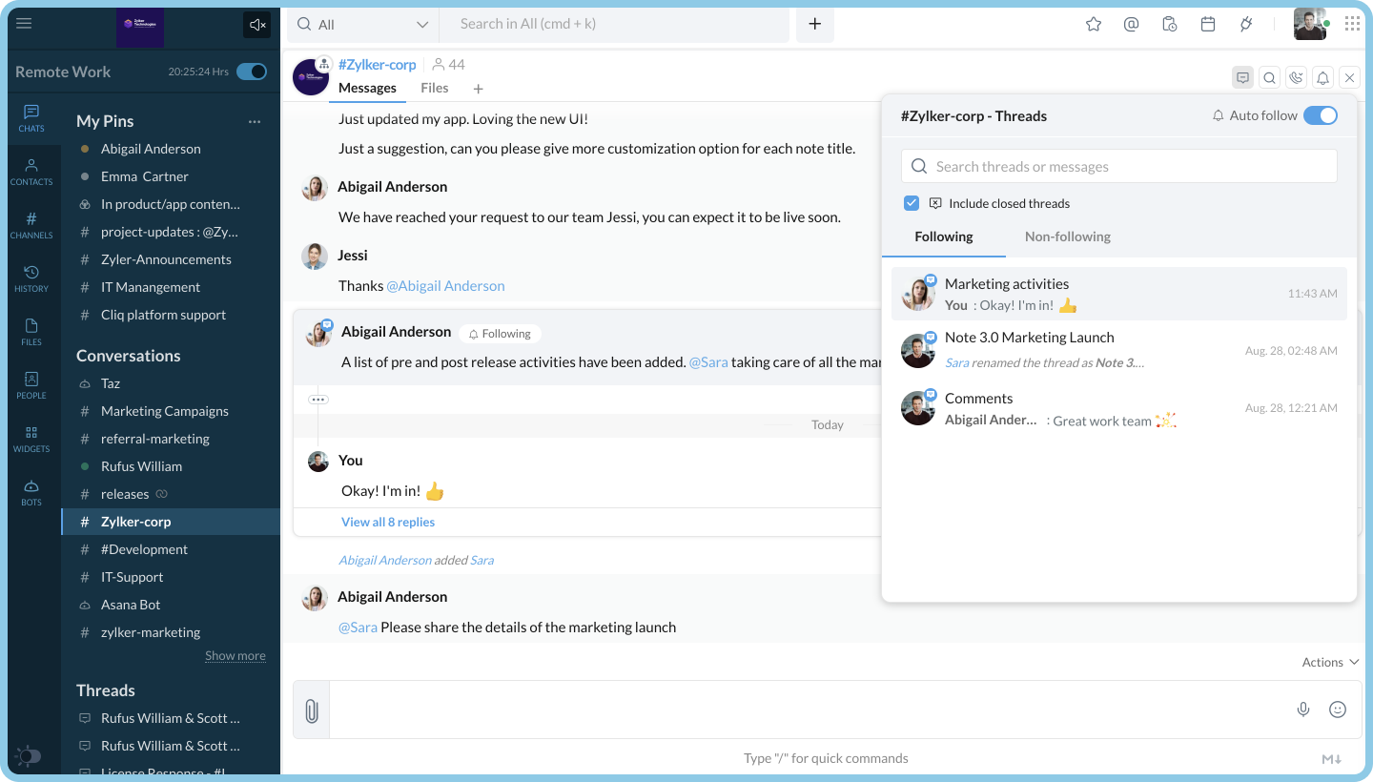Toggle the Remote Work status switch
Screen dimensions: 1373x782
tap(252, 72)
